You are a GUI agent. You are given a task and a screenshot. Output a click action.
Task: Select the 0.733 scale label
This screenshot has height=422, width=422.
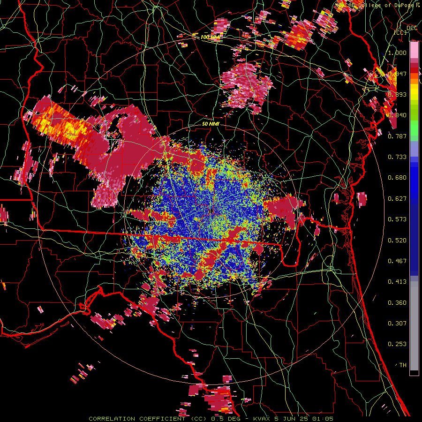[397, 157]
